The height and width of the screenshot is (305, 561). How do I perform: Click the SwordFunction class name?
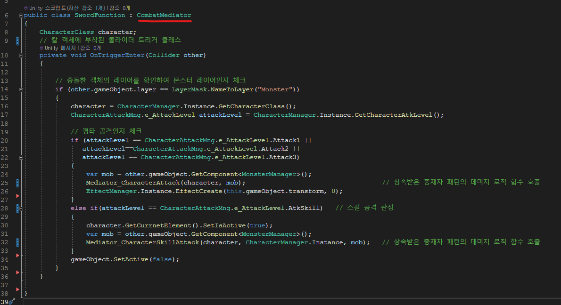[x=100, y=15]
